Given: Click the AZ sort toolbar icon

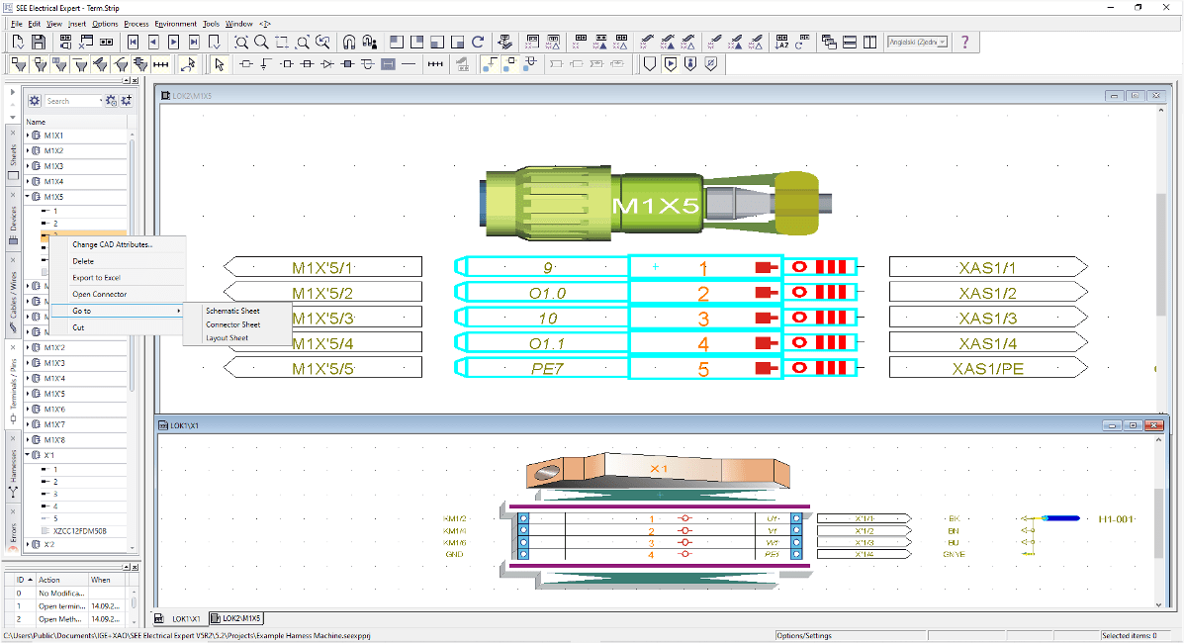Looking at the screenshot, I should (781, 43).
